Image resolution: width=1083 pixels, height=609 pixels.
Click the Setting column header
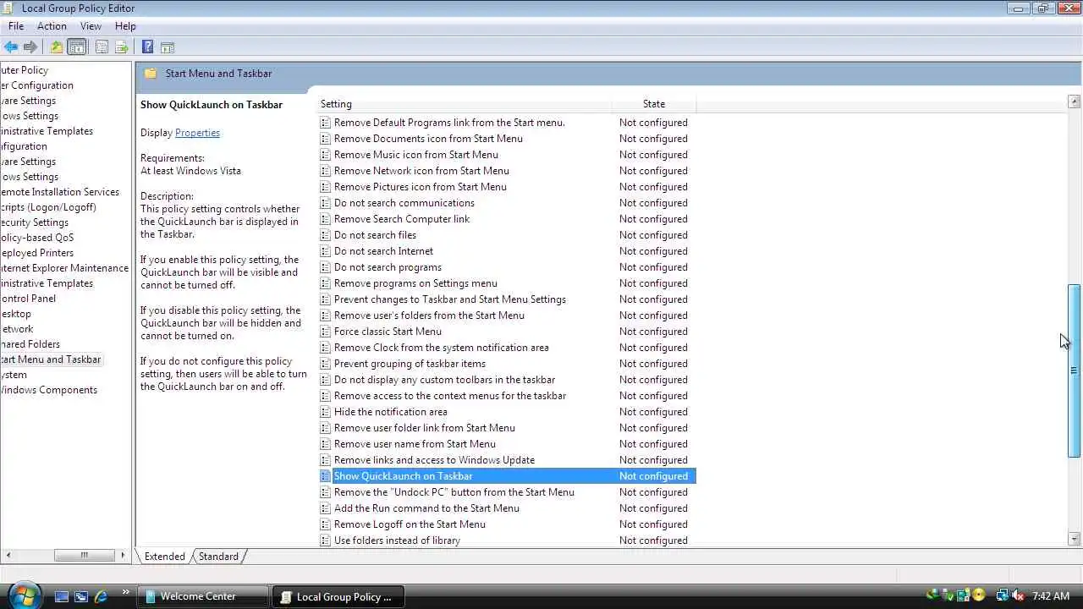(465, 104)
